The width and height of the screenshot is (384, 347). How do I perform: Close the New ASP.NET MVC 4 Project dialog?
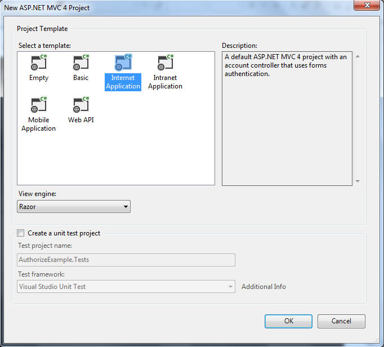(x=367, y=5)
